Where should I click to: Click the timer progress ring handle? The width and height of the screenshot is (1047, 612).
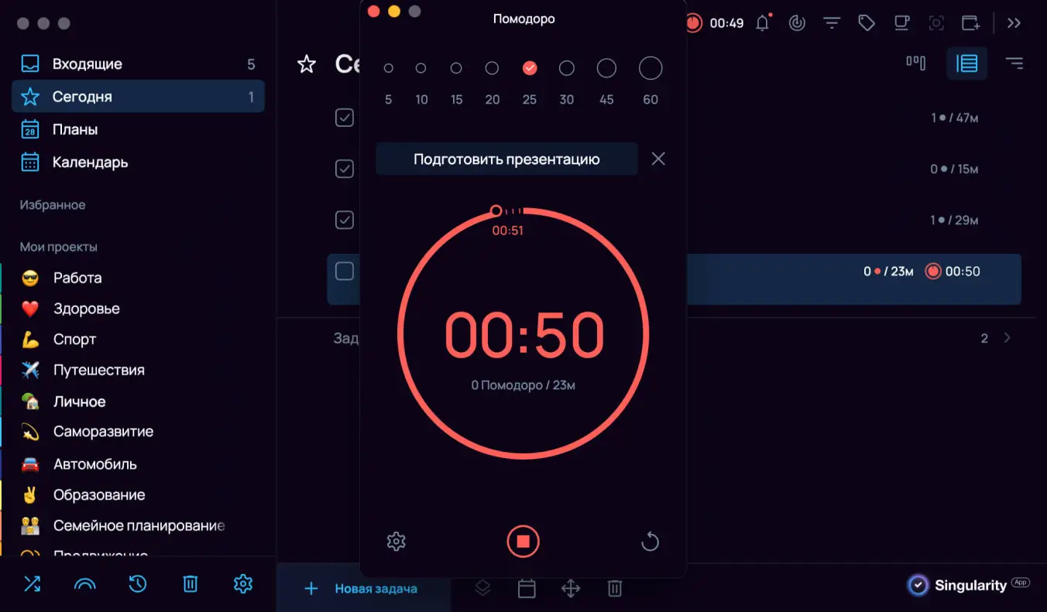tap(496, 210)
